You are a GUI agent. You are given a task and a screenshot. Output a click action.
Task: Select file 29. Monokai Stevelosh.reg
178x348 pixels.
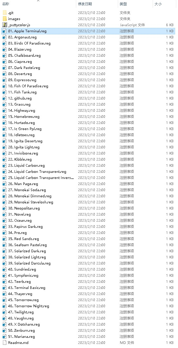[x=31, y=202]
